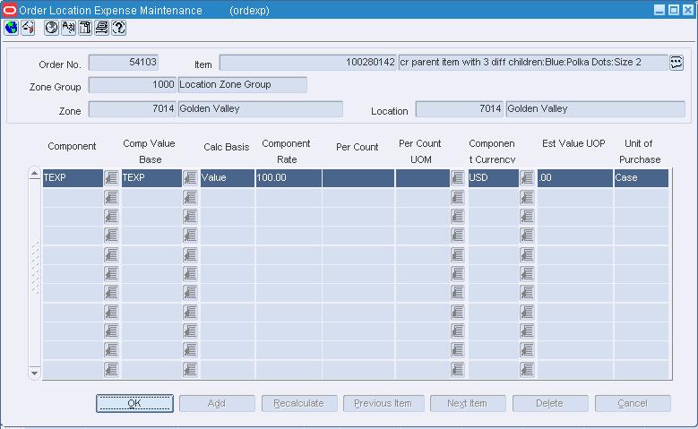Open list of values for TEXP Component
This screenshot has height=429, width=698.
111,178
